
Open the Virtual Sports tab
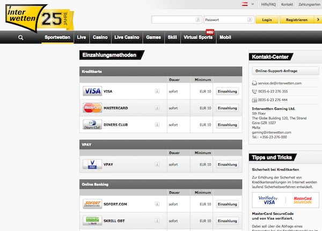(x=198, y=37)
